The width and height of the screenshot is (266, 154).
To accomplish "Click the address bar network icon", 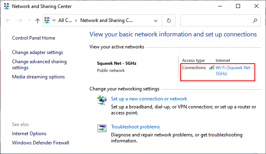I will (x=47, y=20).
